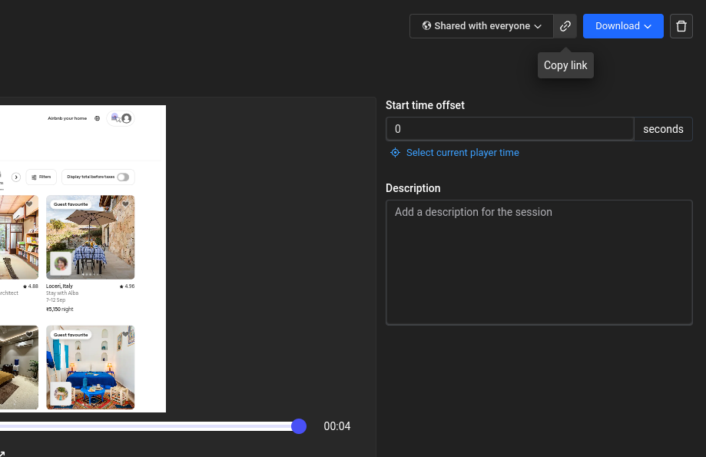This screenshot has height=457, width=706.
Task: Toggle Display total before taxes switch
Action: pos(123,177)
